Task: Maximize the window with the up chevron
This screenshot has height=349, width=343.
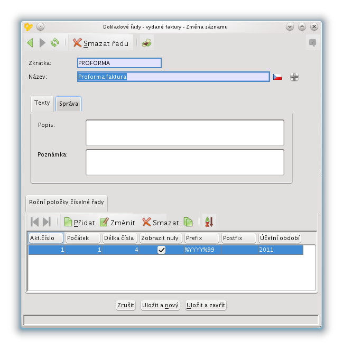Action: [302, 27]
